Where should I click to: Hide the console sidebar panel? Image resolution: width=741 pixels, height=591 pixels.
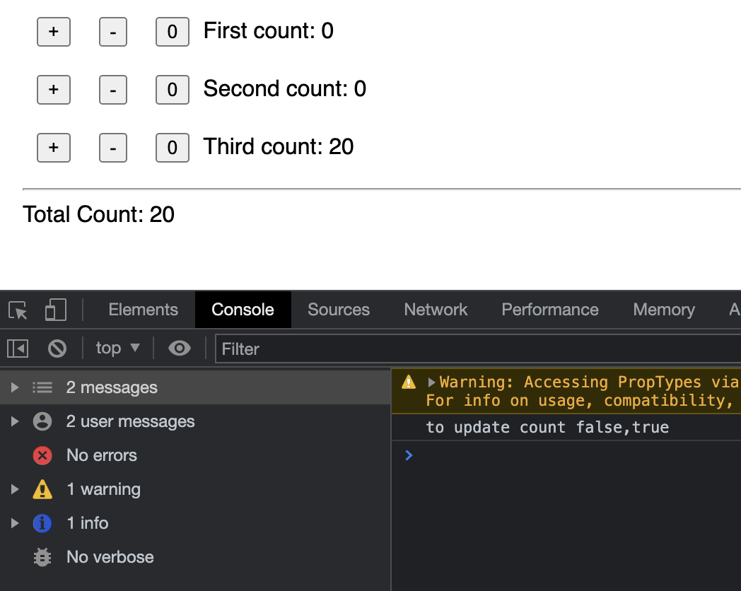click(x=18, y=348)
